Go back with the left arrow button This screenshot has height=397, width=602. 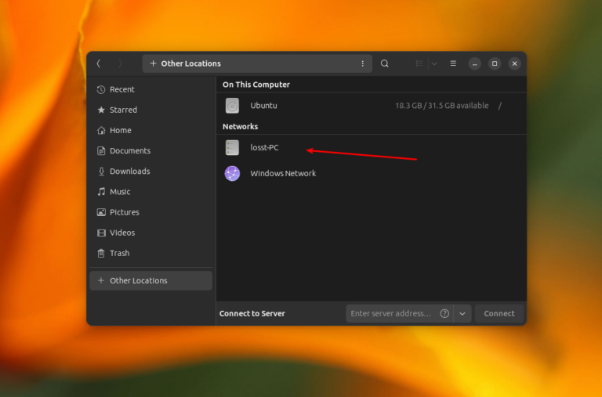pos(99,63)
